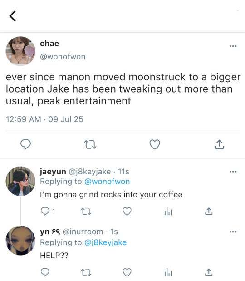This screenshot has width=245, height=281.
Task: Share jaeyun's reply
Action: (209, 211)
